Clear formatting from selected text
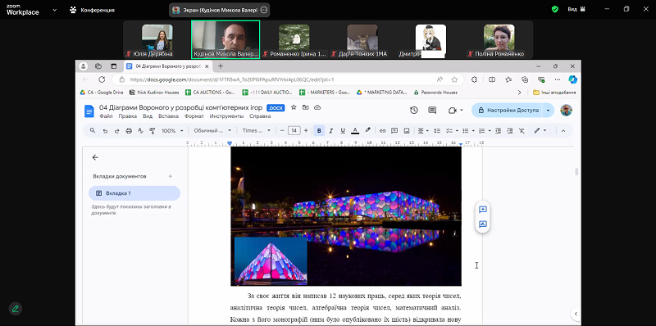 pos(522,131)
